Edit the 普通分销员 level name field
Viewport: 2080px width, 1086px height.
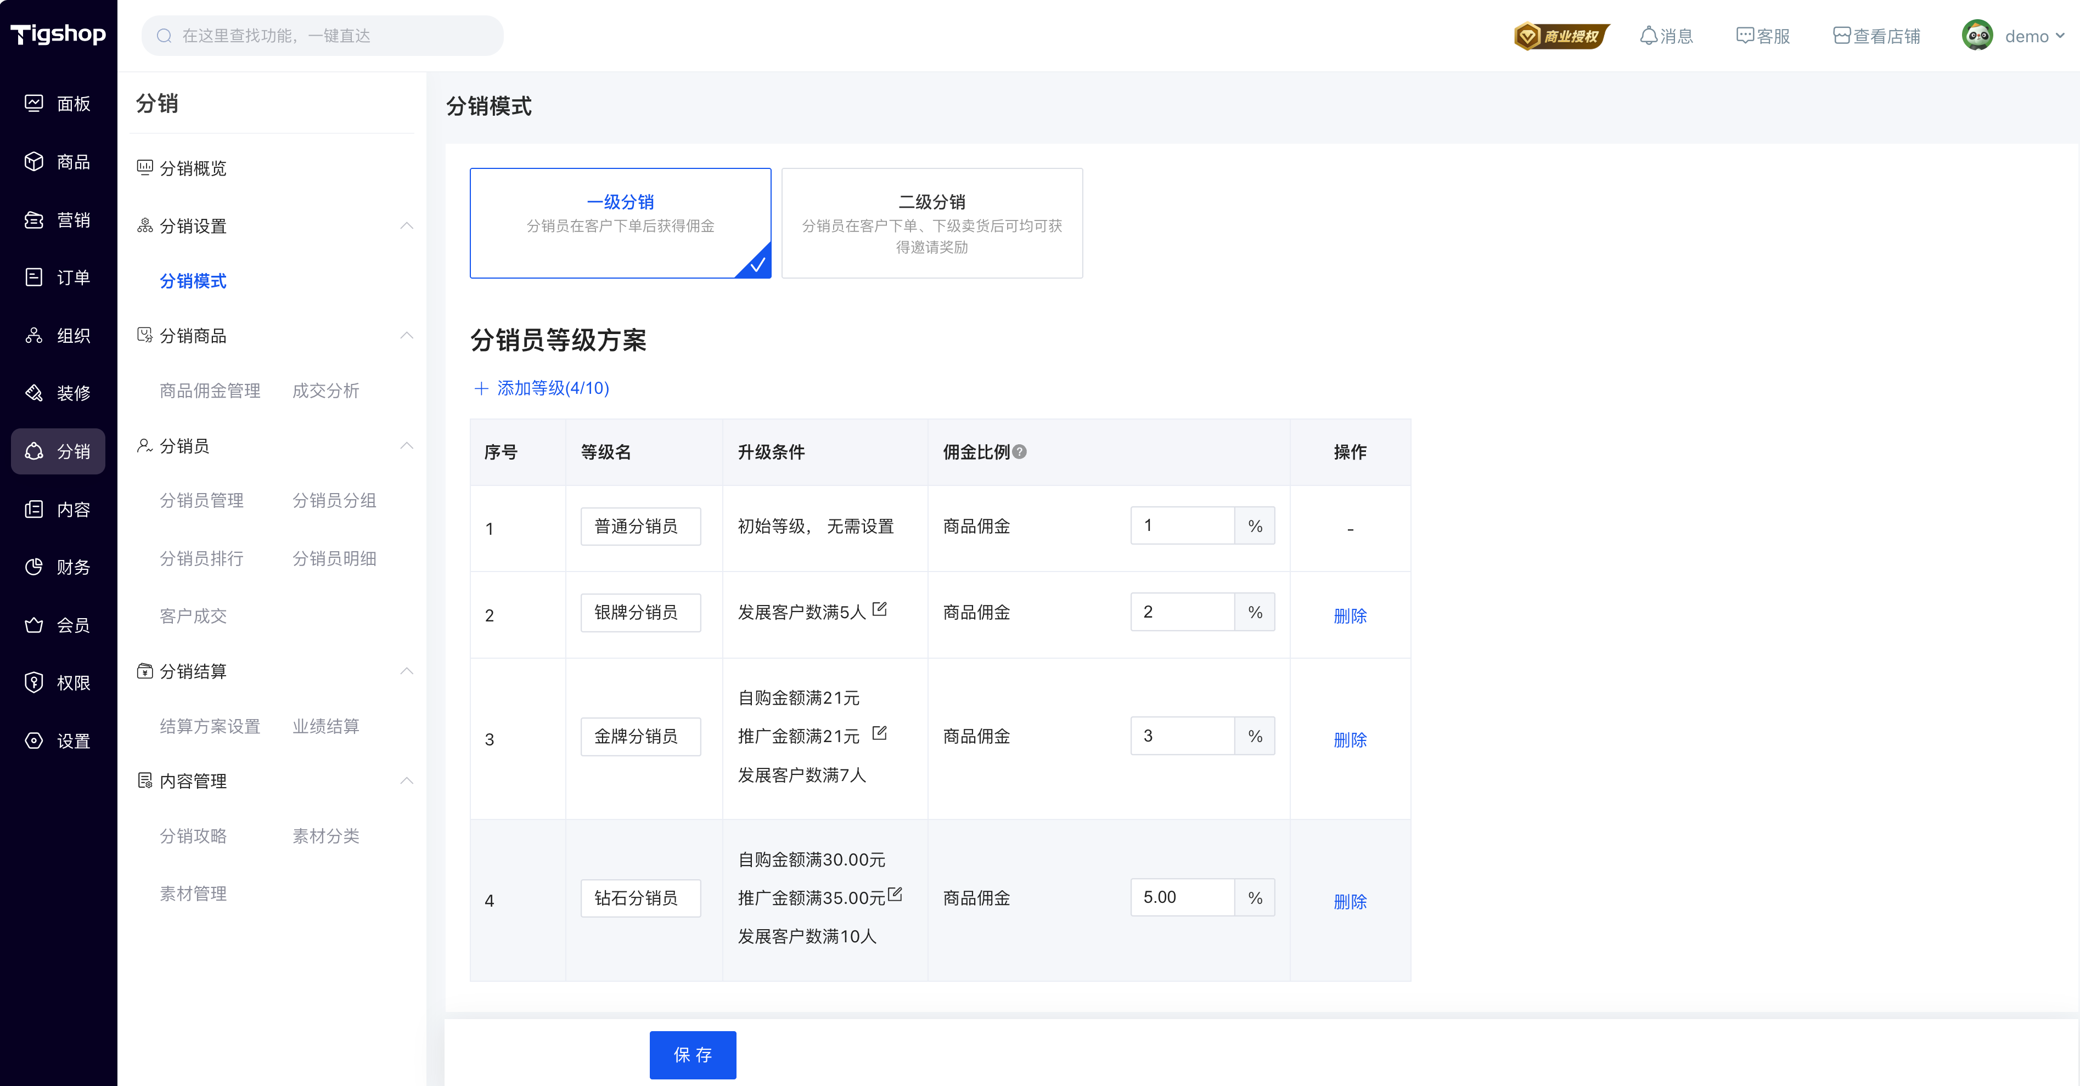click(x=640, y=526)
